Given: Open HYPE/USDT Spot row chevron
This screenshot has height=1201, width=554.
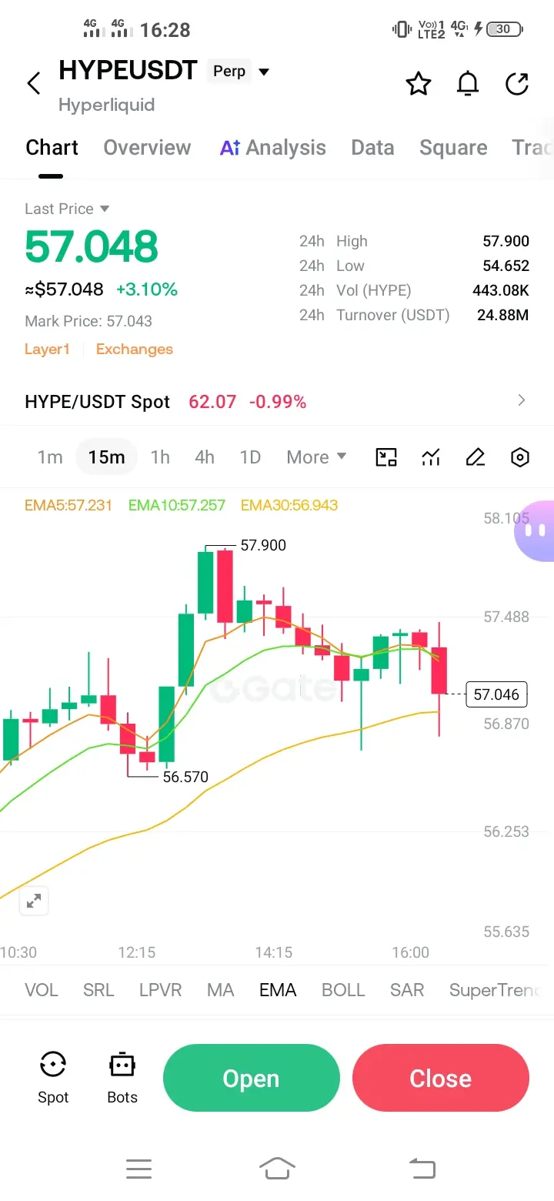Looking at the screenshot, I should (x=522, y=400).
